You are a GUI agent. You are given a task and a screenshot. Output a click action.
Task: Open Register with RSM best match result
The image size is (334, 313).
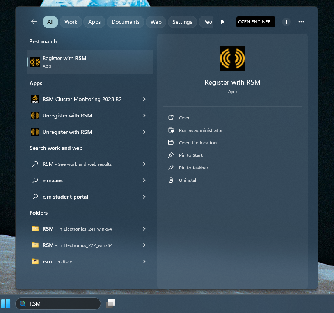pos(90,62)
